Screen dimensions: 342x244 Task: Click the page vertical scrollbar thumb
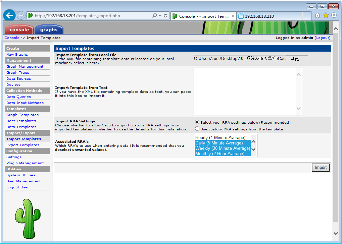point(336,127)
